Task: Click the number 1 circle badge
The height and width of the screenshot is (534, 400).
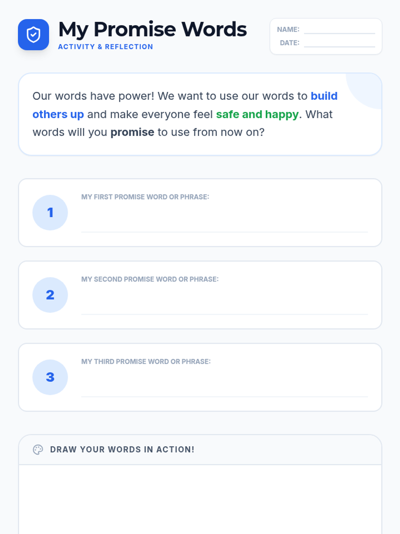Action: (x=50, y=213)
